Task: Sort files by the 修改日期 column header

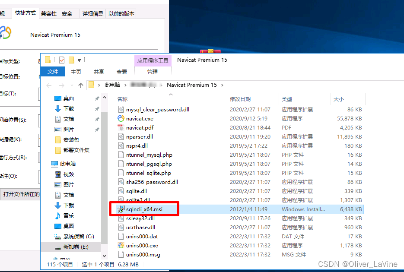Action: 240,99
